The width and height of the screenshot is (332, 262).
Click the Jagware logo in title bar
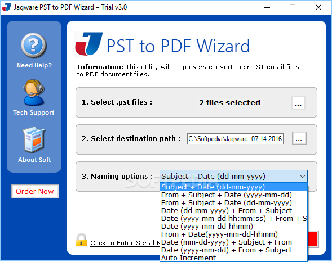7,7
